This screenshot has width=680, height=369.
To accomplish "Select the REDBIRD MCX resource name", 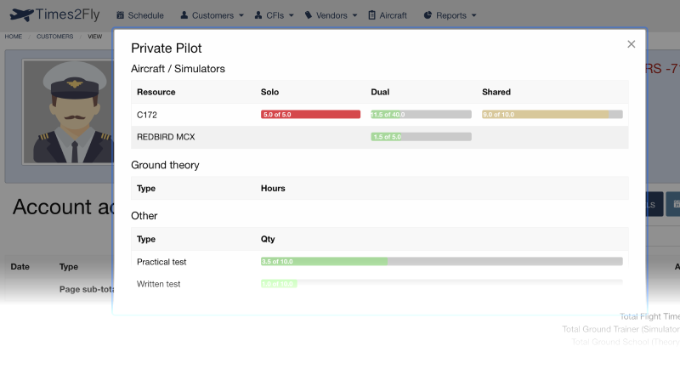I will [x=166, y=137].
